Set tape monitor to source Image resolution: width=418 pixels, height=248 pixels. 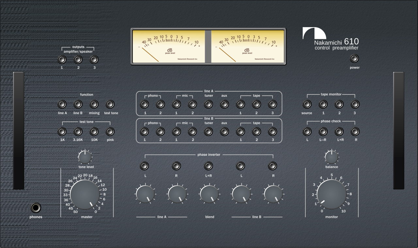coord(307,104)
